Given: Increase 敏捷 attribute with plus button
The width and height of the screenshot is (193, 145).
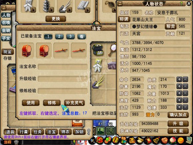Looking at the screenshot, I should (179, 107).
